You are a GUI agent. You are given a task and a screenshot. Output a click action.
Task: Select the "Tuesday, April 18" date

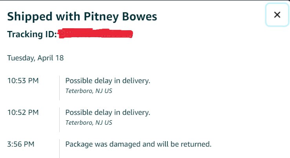click(x=35, y=58)
